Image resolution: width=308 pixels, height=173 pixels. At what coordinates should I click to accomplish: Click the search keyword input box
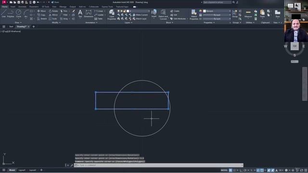point(217,2)
